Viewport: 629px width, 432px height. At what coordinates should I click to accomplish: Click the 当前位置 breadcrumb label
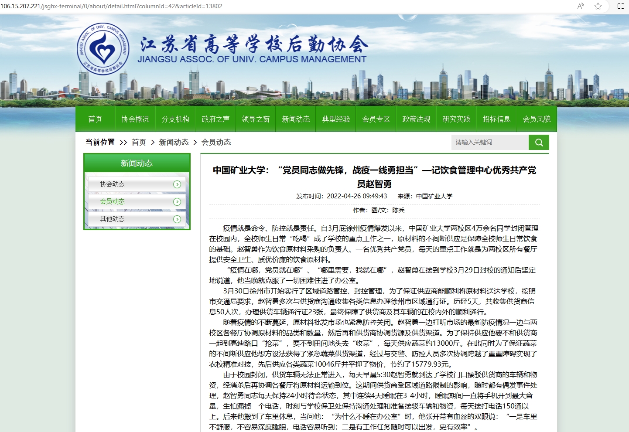pyautogui.click(x=100, y=142)
